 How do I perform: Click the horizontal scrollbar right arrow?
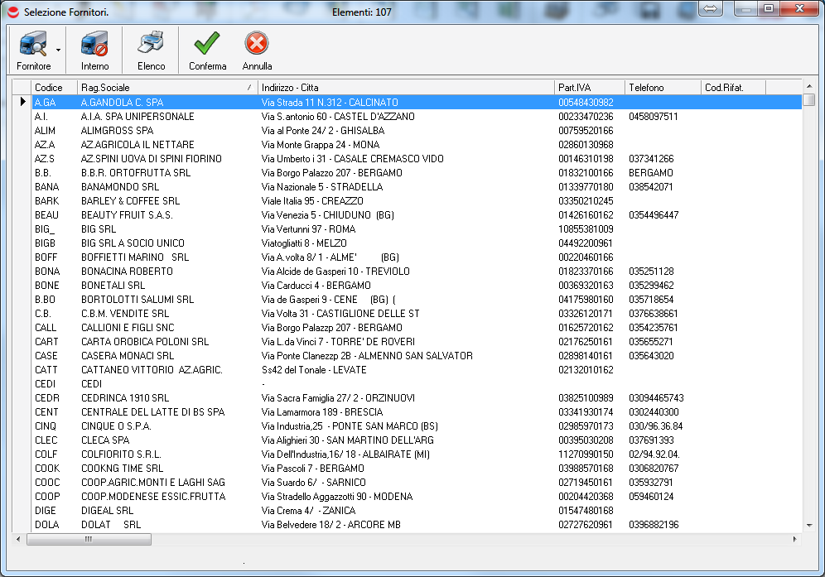coord(796,539)
